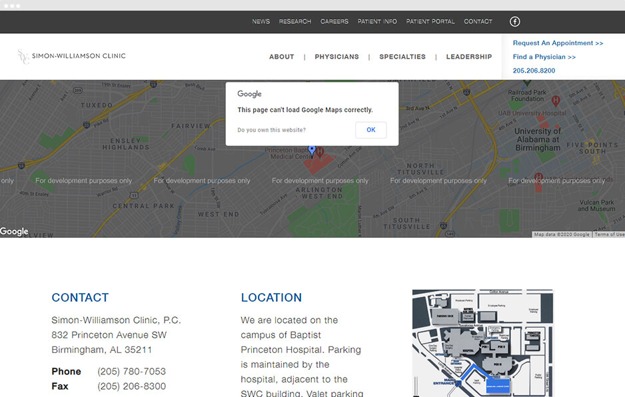
Task: Open the Leadership navigation item
Action: click(x=469, y=57)
